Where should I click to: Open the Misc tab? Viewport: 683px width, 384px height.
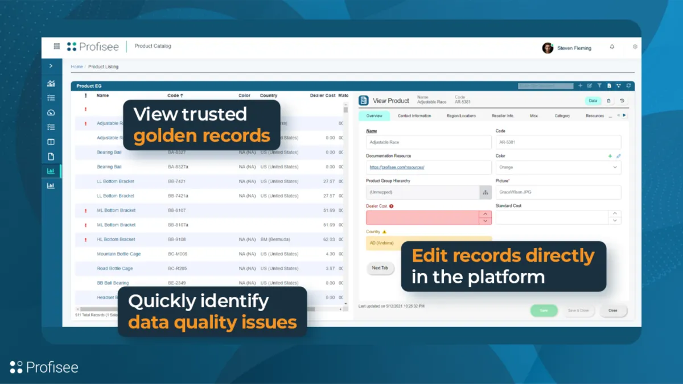tap(534, 115)
